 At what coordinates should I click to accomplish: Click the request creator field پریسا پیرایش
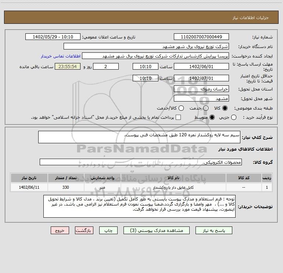click(x=155, y=56)
